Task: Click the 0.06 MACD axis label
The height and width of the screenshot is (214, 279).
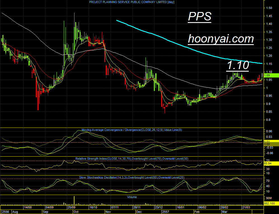Action: click(x=269, y=131)
